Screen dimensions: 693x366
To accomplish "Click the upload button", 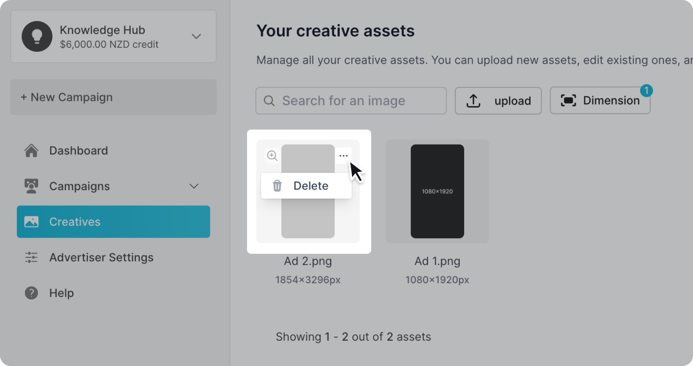I will [498, 101].
